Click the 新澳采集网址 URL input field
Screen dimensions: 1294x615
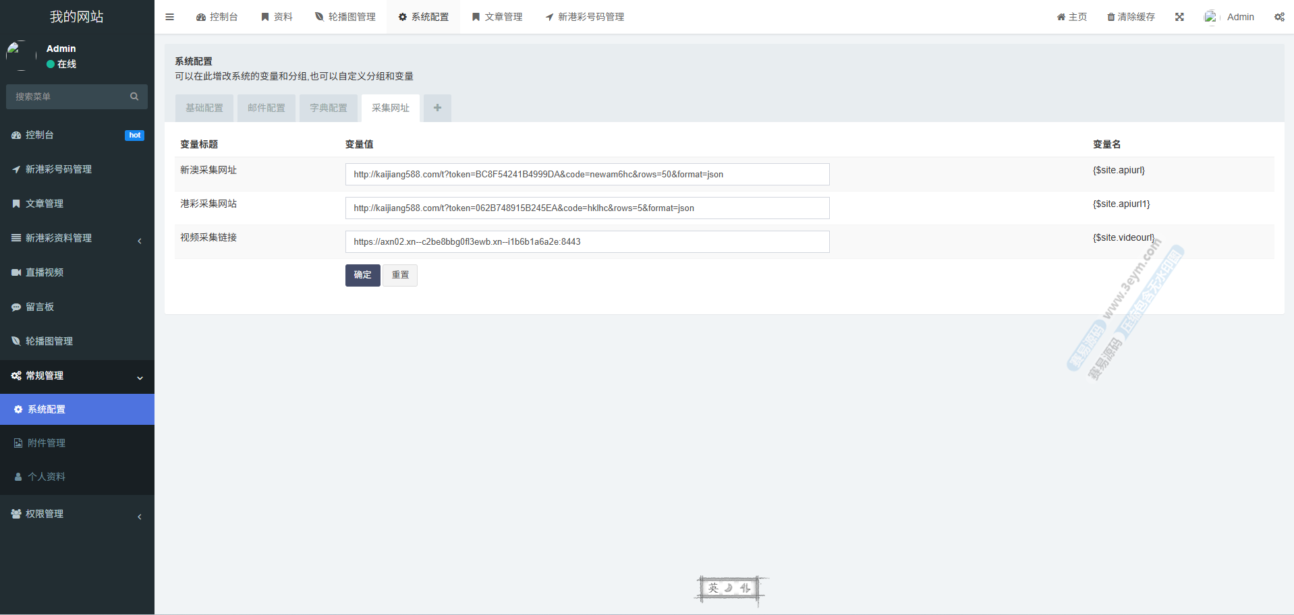tap(587, 174)
